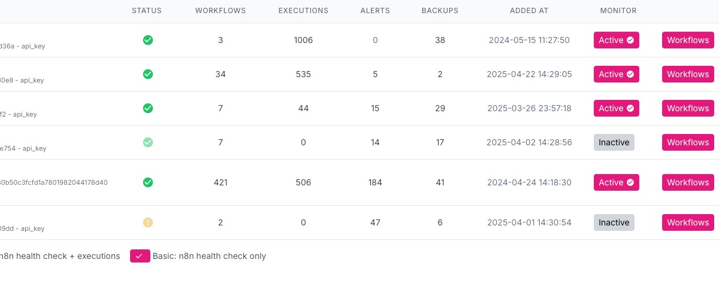Screen dimensions: 719x299
Task: Click green status icon in 421 workflows row
Action: pos(148,182)
